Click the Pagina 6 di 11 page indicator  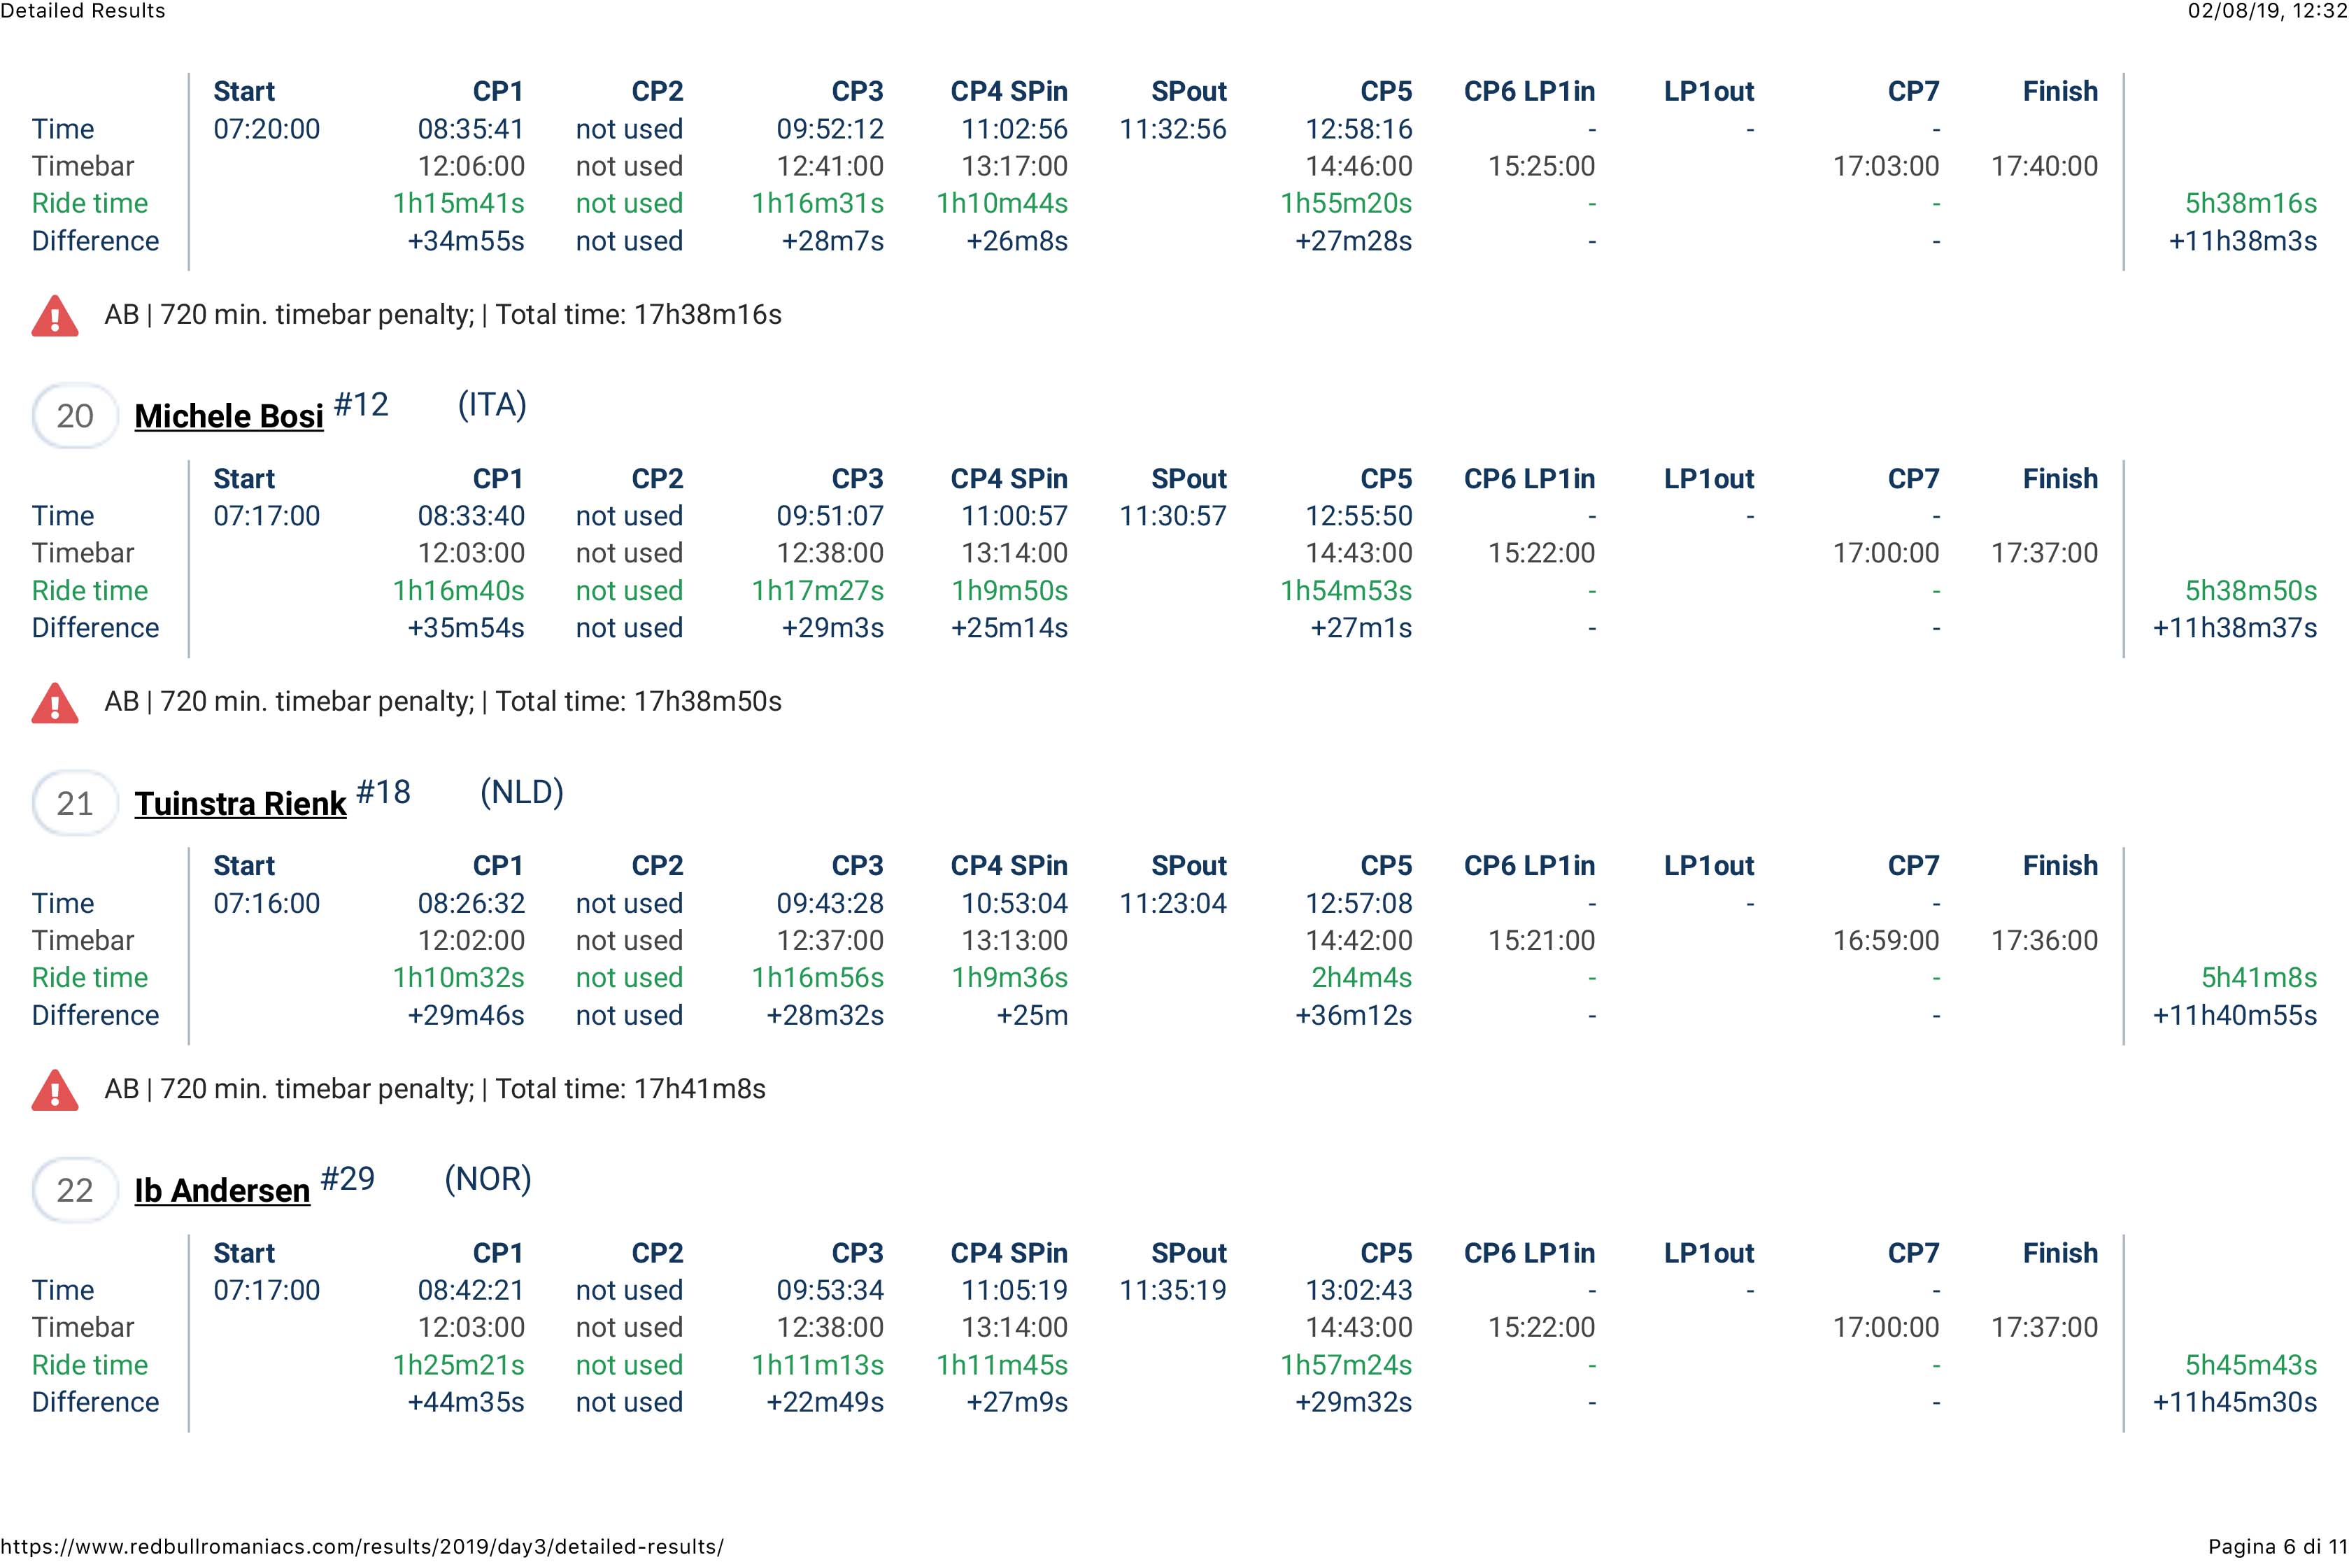[2277, 1546]
